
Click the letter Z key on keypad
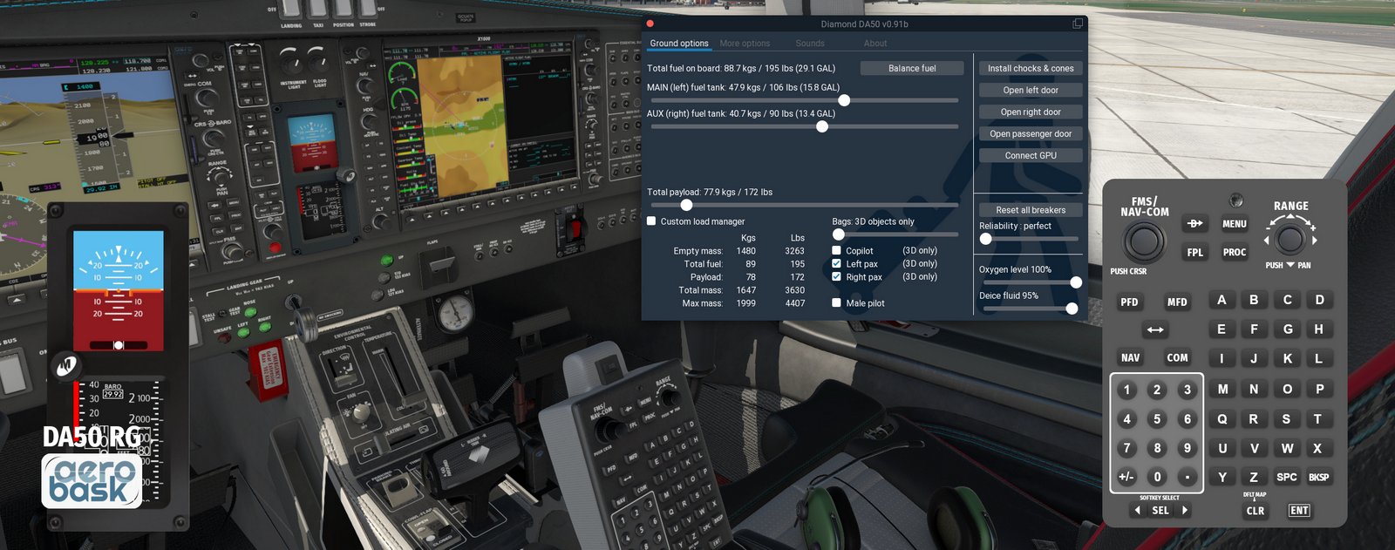(1254, 478)
